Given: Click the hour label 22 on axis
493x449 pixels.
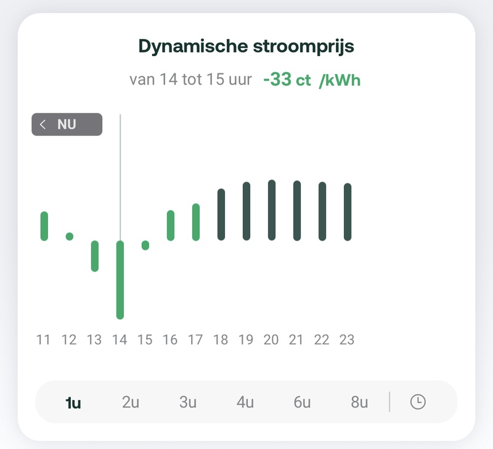Looking at the screenshot, I should [x=322, y=340].
